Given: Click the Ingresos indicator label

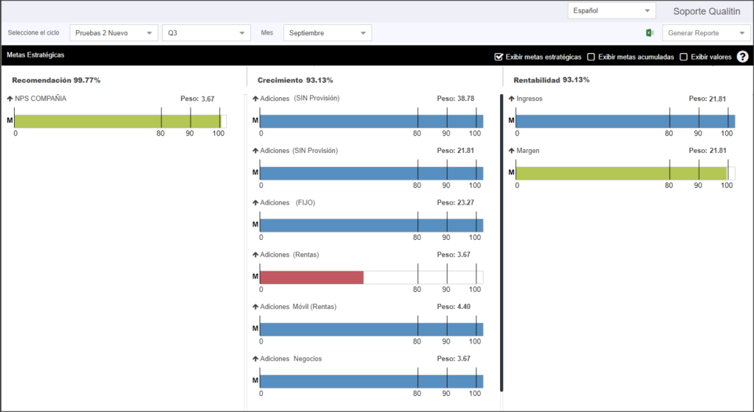Looking at the screenshot, I should coord(529,99).
